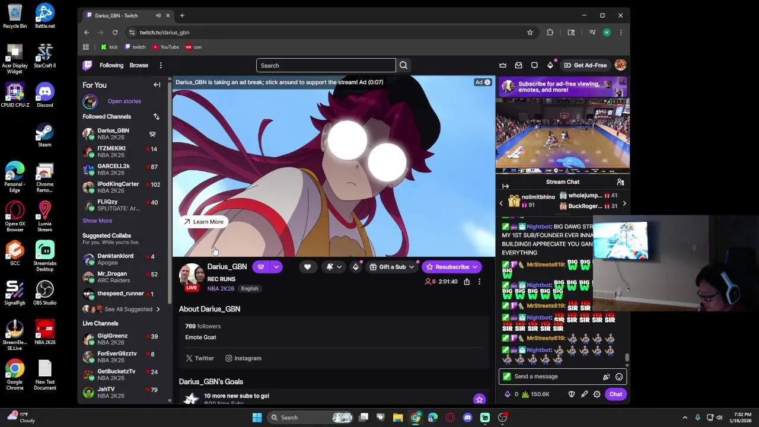The width and height of the screenshot is (759, 427).
Task: Open the Prime Loot crown icon
Action: (x=503, y=65)
